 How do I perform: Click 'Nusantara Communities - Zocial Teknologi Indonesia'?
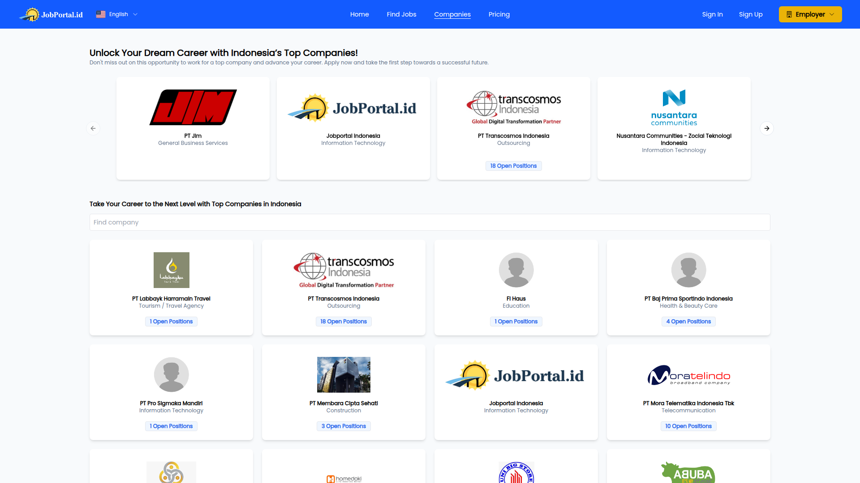(674, 140)
